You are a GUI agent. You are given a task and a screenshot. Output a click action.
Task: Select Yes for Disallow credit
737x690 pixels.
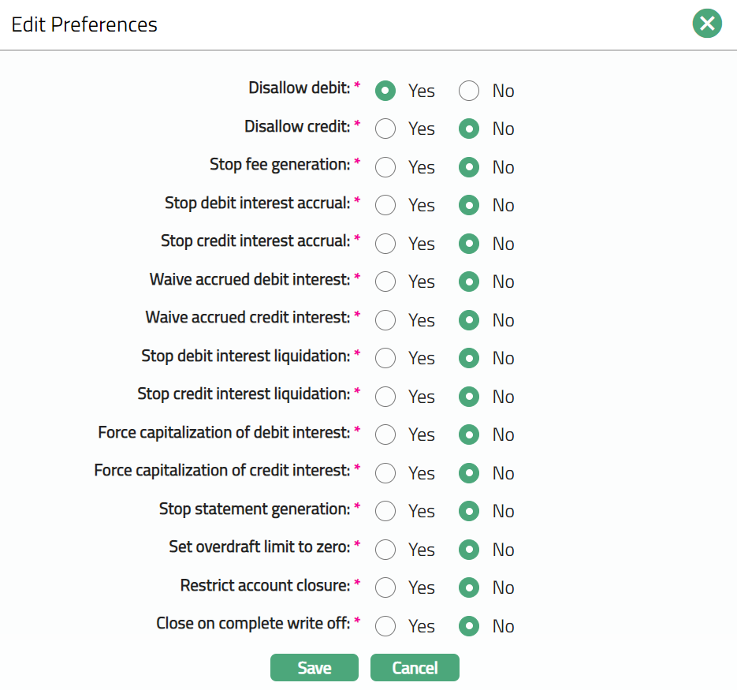pyautogui.click(x=385, y=129)
